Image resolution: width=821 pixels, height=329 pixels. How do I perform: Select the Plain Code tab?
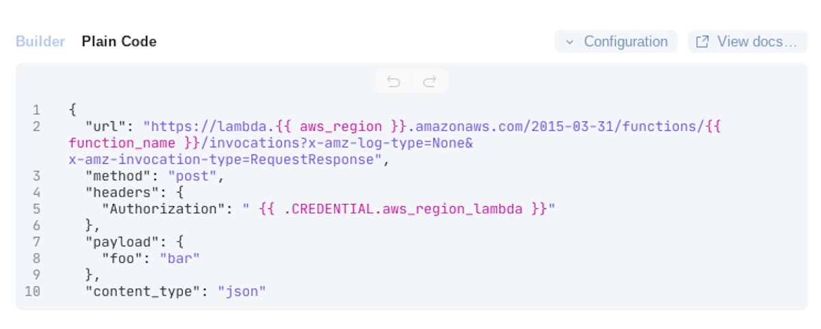[119, 42]
